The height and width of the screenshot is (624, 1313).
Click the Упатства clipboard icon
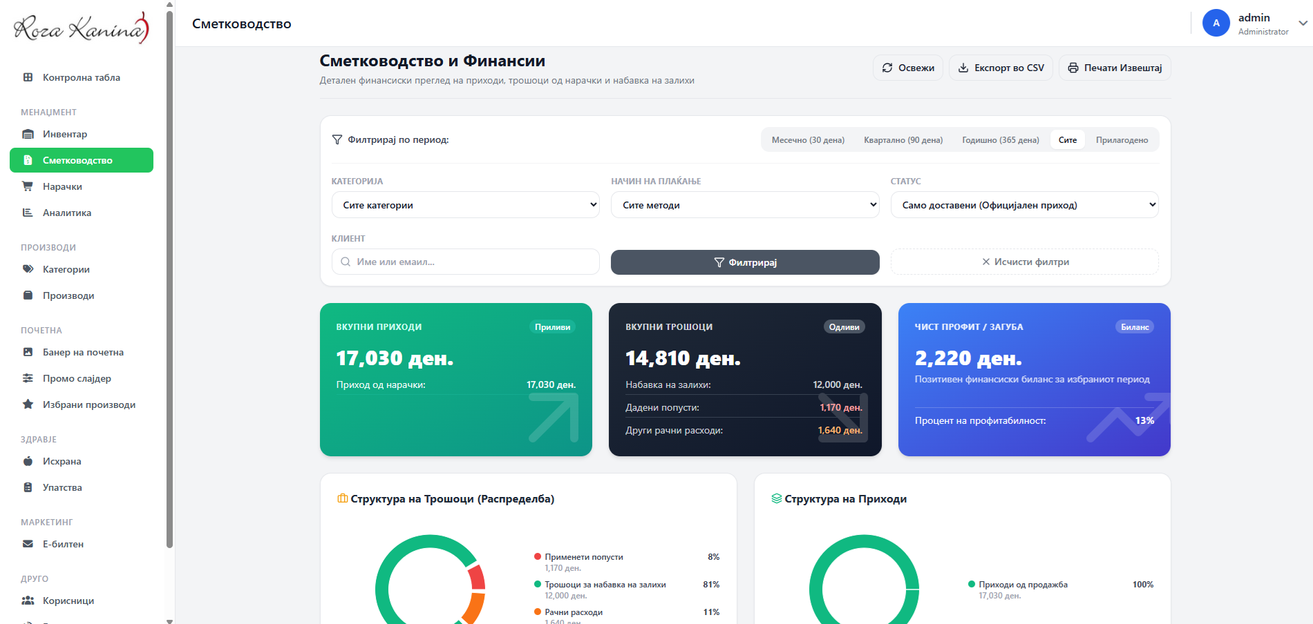(x=28, y=487)
